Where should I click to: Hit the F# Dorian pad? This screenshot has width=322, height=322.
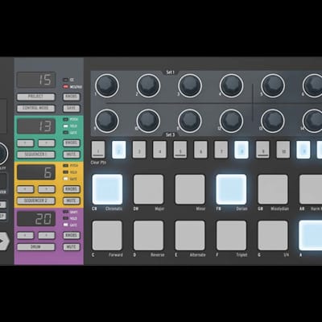[231, 189]
